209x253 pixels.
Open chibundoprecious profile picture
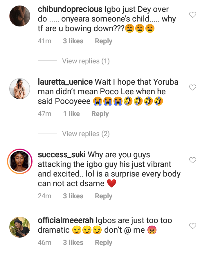pos(20,16)
